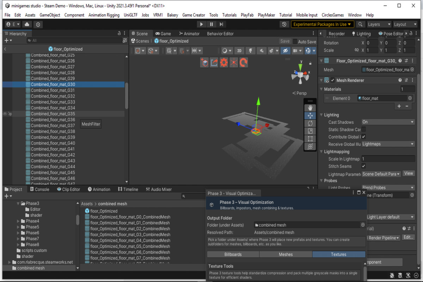Viewport: 423px width, 282px height.
Task: Uncheck the Stitch Seams checkbox
Action: 363,166
